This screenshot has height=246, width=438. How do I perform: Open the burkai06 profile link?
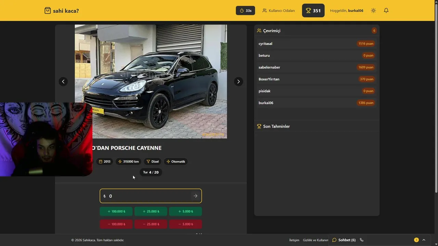[356, 11]
